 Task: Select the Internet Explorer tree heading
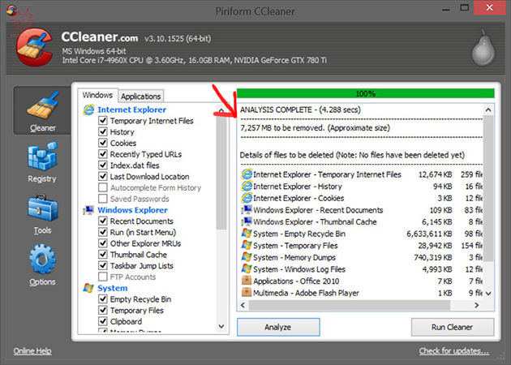(x=131, y=109)
